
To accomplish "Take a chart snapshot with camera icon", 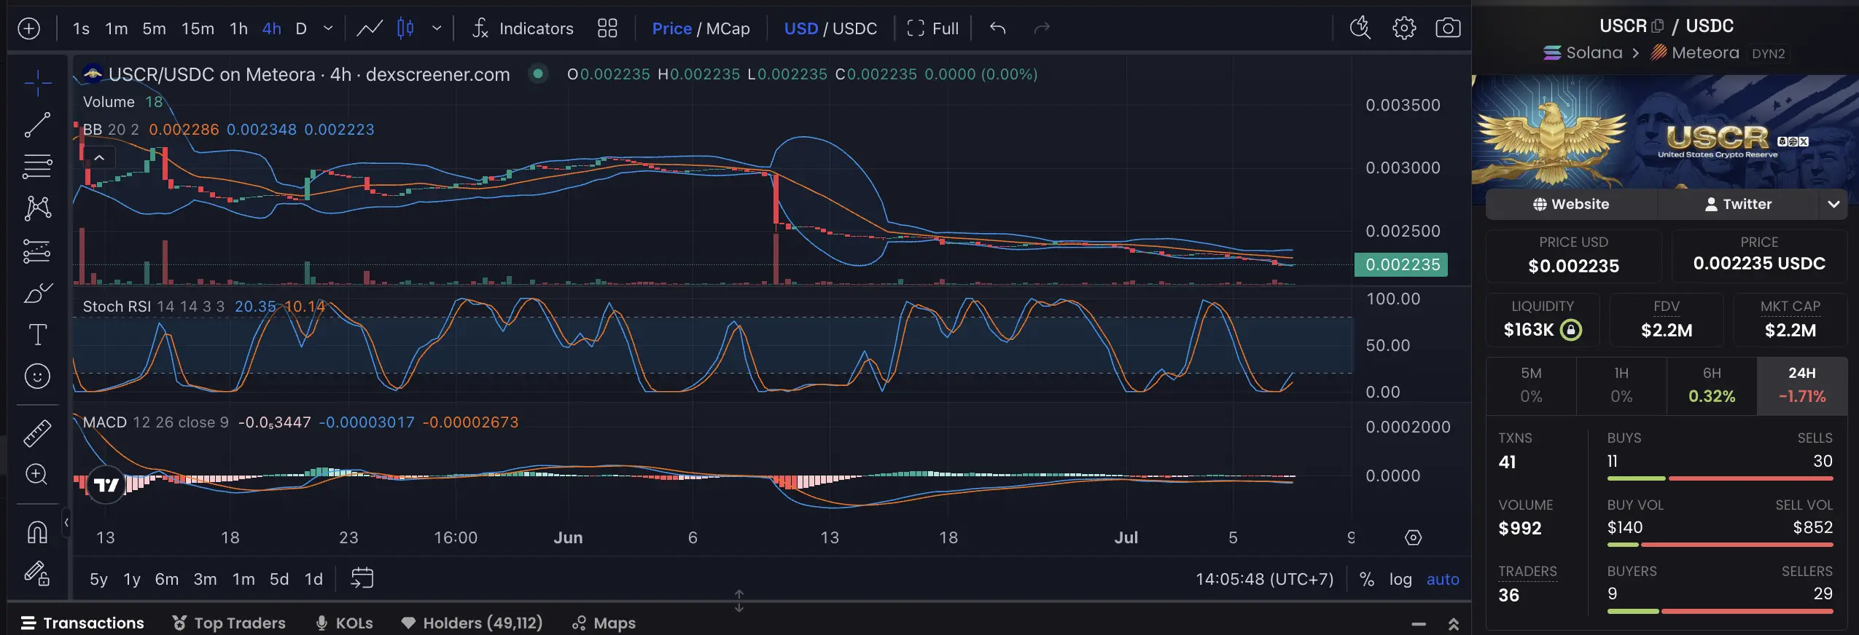I will [1448, 28].
